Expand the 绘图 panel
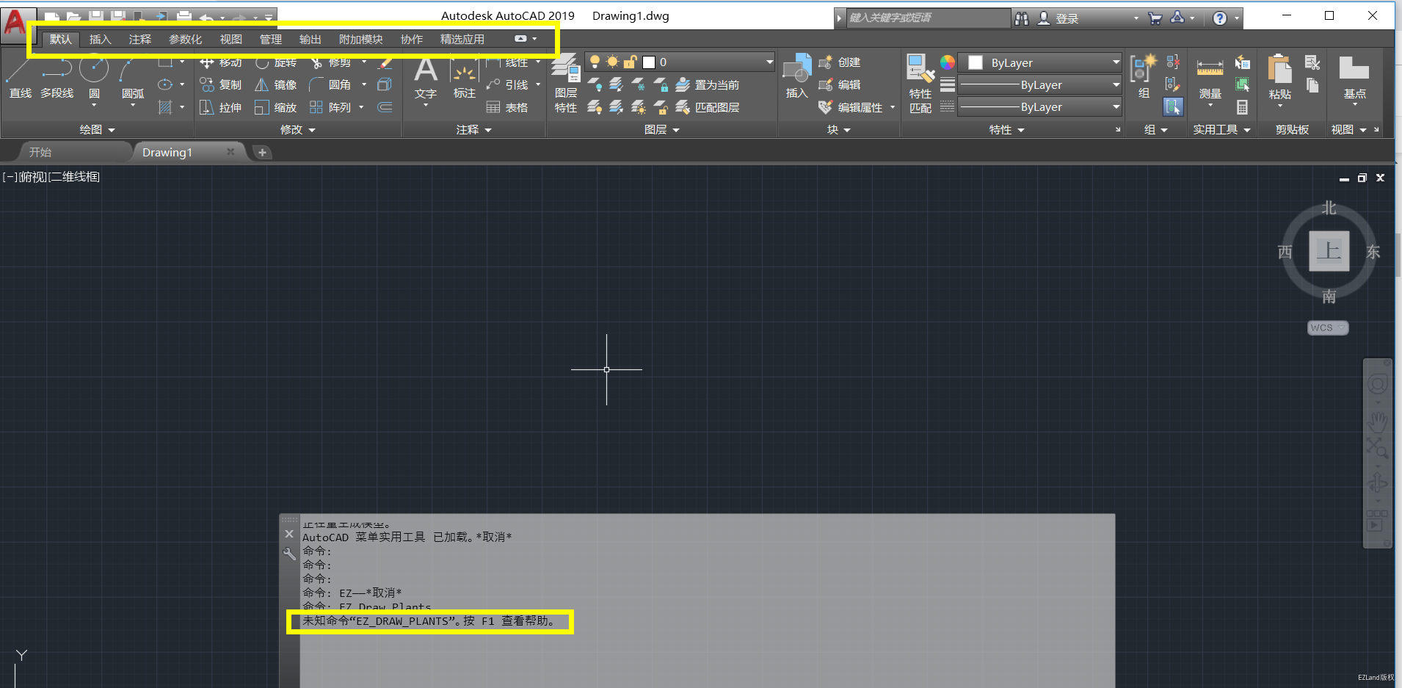 tap(97, 130)
